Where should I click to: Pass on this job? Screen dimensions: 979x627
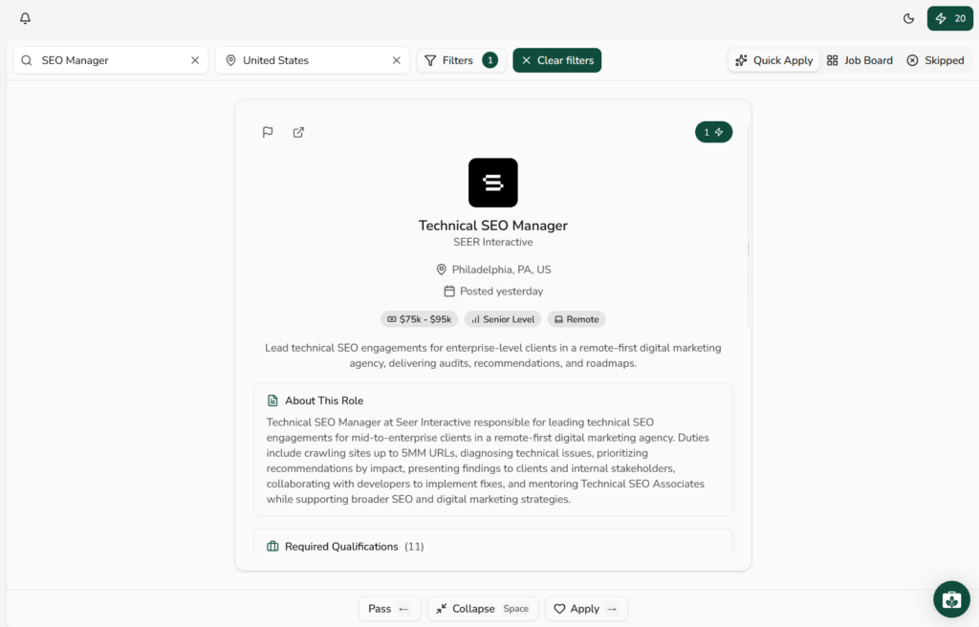tap(389, 609)
